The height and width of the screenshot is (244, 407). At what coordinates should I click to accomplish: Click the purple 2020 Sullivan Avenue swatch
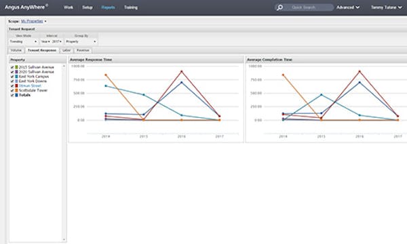16,72
